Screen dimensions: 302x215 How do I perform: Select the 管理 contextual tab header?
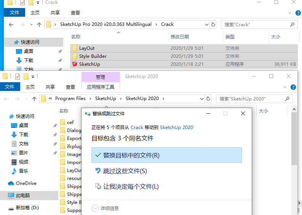(x=101, y=77)
